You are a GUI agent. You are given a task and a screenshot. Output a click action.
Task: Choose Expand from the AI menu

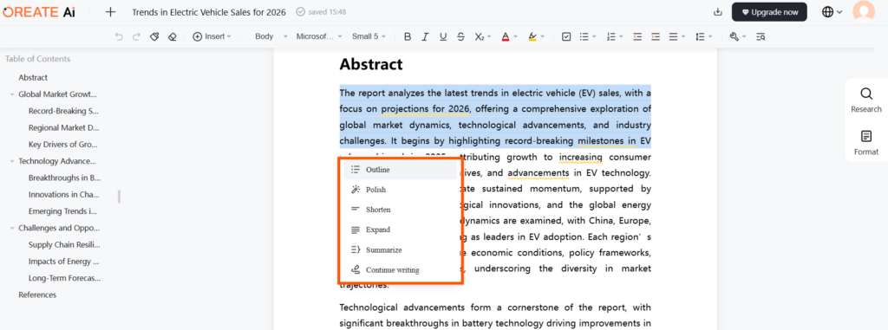pyautogui.click(x=400, y=230)
